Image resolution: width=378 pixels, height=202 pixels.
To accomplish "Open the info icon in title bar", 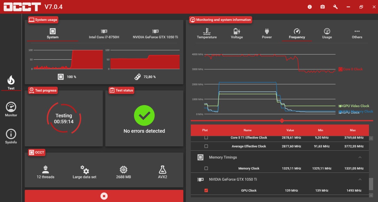I will click(x=310, y=7).
